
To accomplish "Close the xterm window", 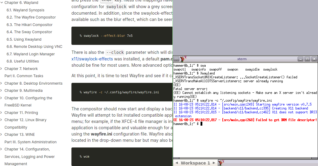I will point(314,59).
